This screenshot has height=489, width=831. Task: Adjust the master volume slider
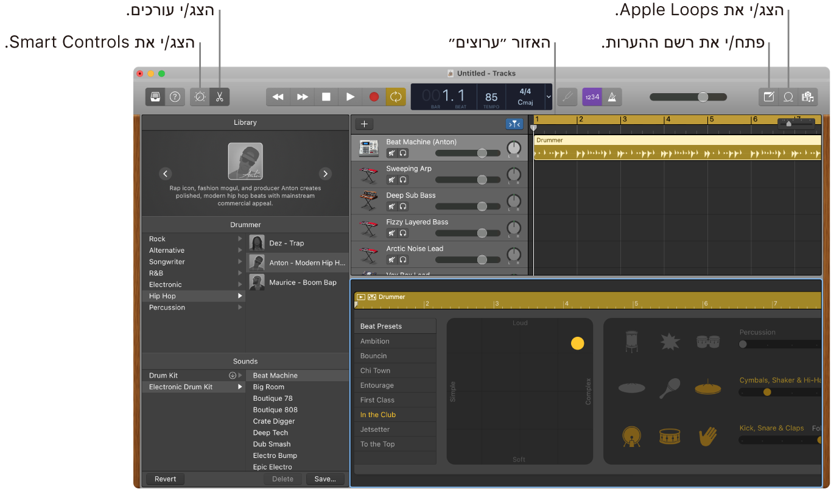(703, 97)
